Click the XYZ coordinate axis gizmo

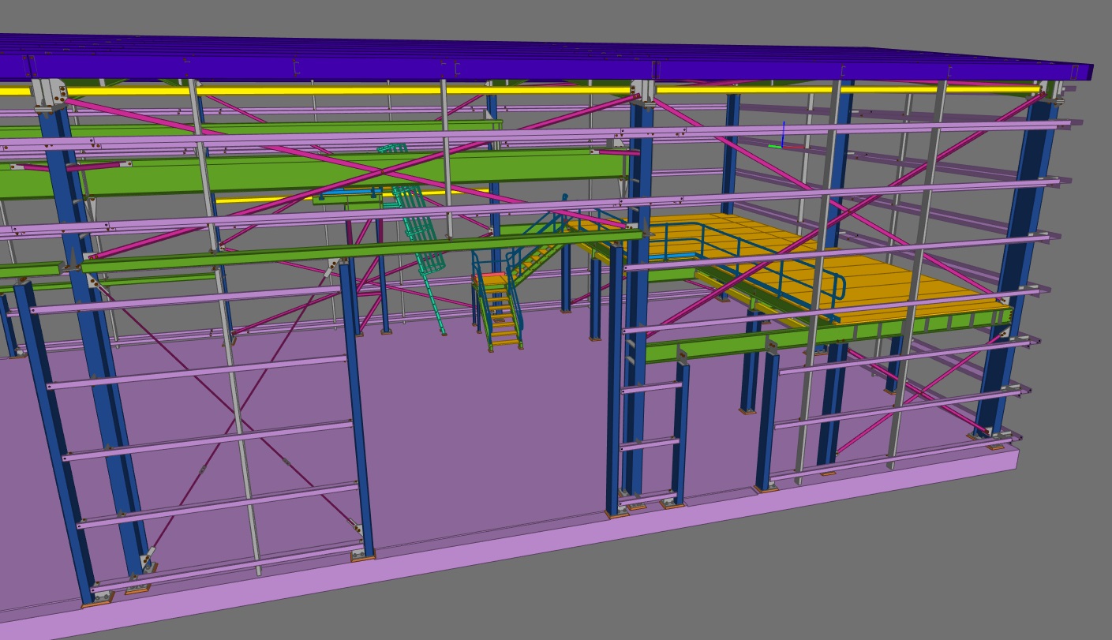click(783, 139)
